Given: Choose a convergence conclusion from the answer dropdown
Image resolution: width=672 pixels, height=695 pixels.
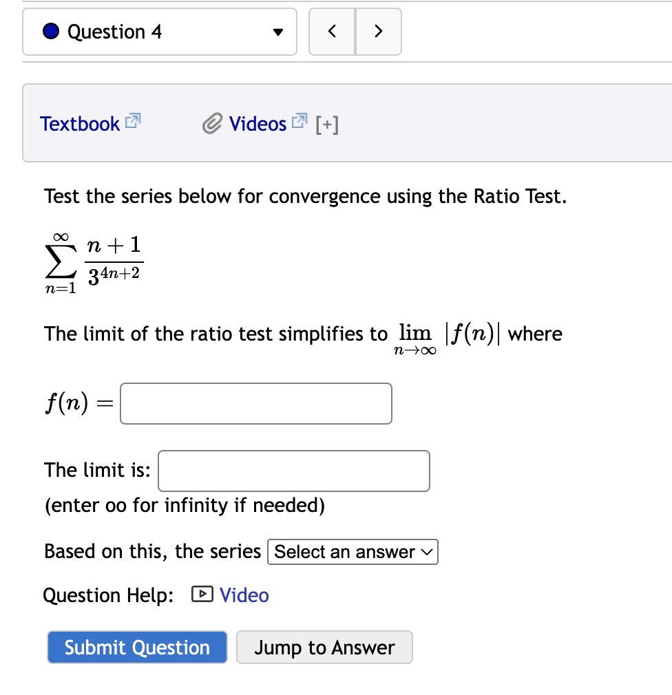Looking at the screenshot, I should (352, 551).
